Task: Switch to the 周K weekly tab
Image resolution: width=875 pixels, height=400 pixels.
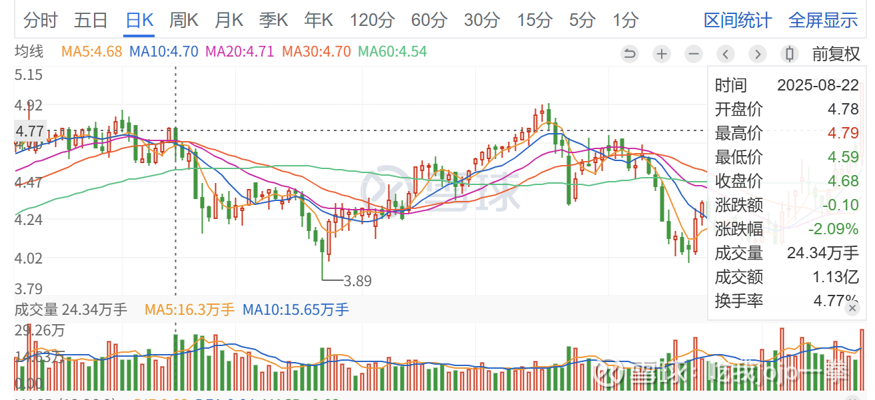Action: point(183,21)
